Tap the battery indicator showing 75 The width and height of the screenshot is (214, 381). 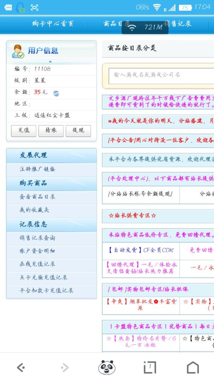pyautogui.click(x=185, y=8)
